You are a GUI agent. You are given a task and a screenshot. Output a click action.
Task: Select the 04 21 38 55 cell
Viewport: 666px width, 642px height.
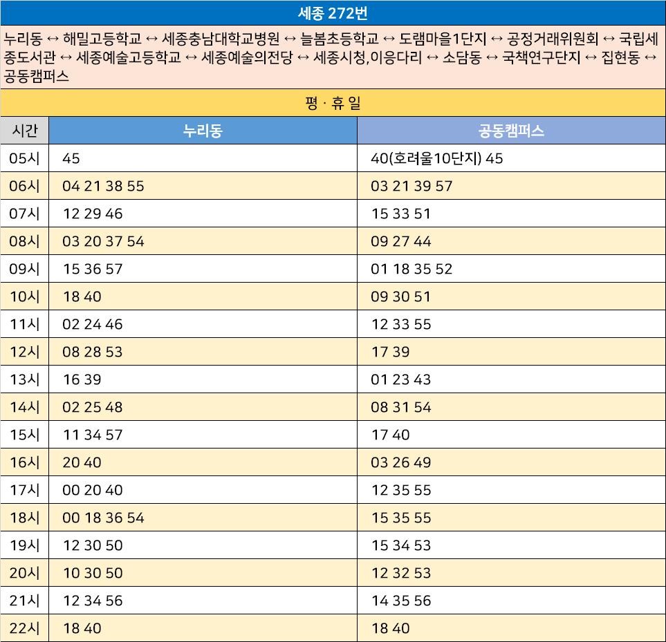click(x=203, y=186)
